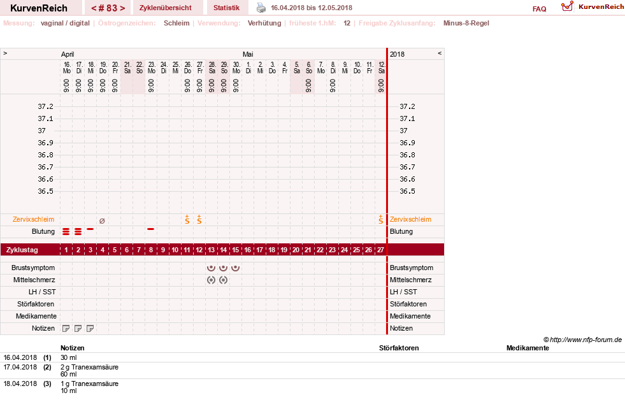Click the Mittelschmerz icon on cycle day 14
Screen dimensions: 625x416
click(223, 280)
